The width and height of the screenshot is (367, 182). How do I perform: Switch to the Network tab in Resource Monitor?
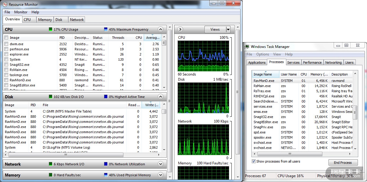(x=77, y=19)
